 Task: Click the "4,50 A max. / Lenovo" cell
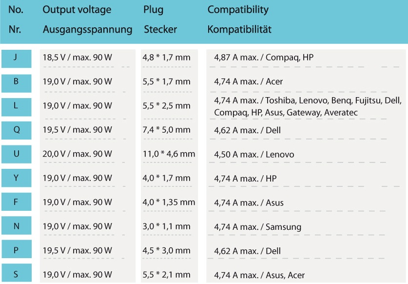pyautogui.click(x=254, y=155)
